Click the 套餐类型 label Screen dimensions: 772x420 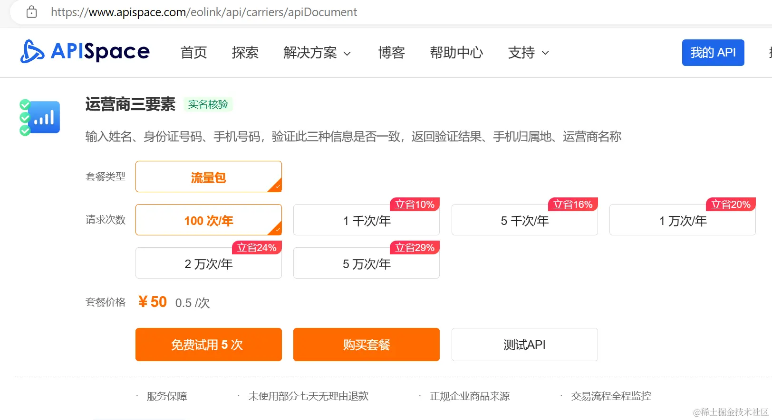pyautogui.click(x=106, y=177)
